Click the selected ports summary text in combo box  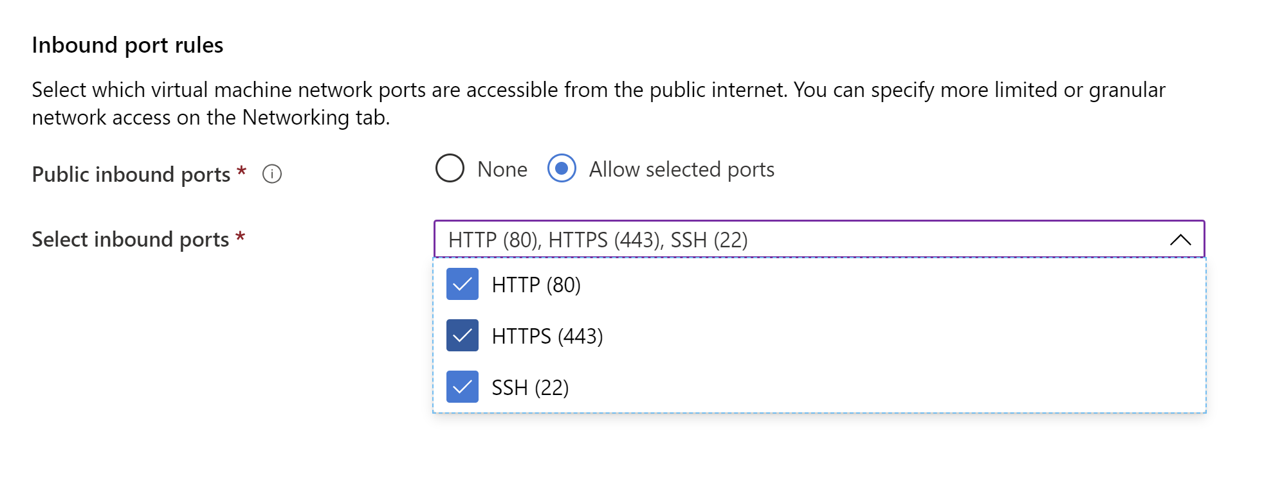click(598, 240)
